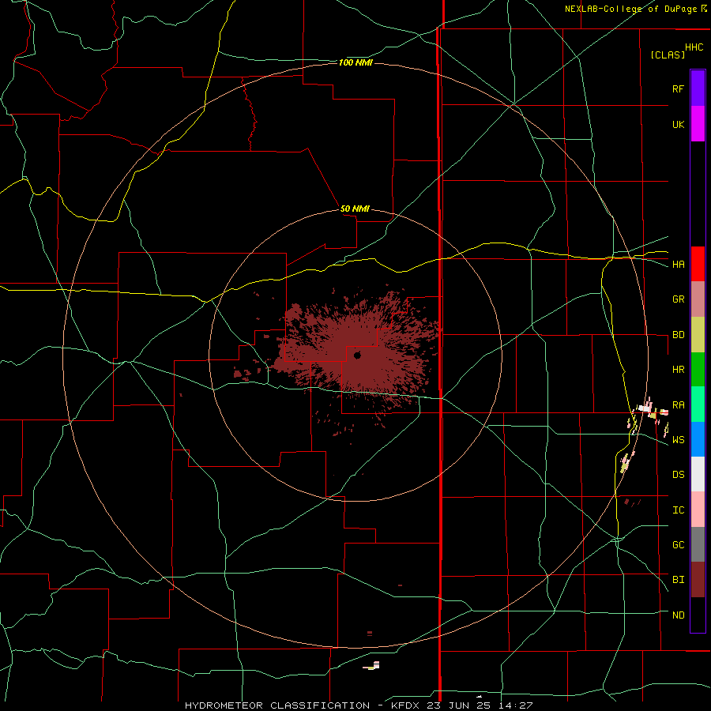The width and height of the screenshot is (711, 711).
Task: Click the IC legend label
Action: coord(678,510)
